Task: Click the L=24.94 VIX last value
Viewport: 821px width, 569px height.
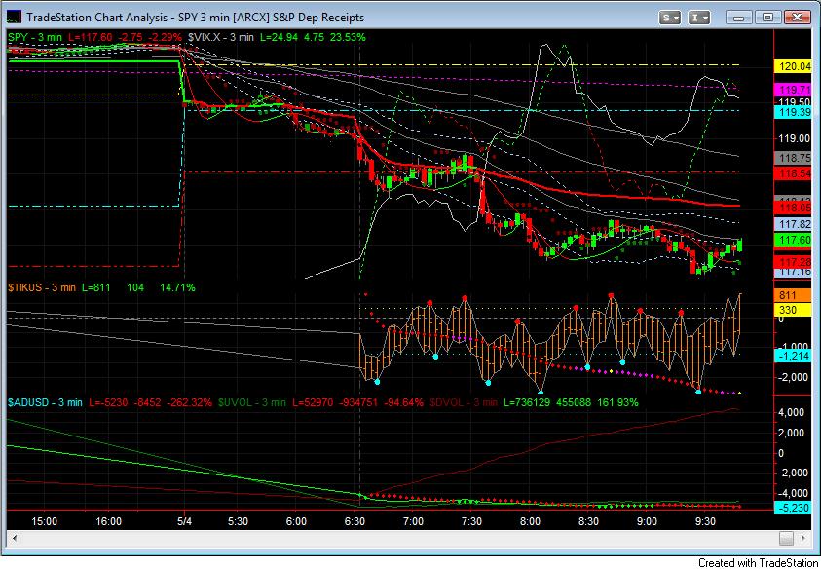Action: click(x=279, y=37)
